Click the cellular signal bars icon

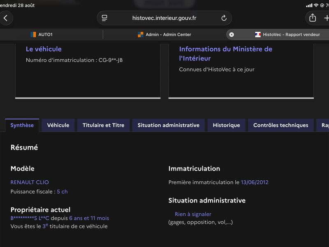309,5
